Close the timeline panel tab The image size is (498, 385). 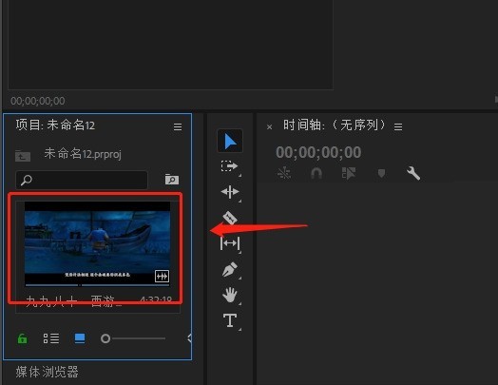coord(269,127)
